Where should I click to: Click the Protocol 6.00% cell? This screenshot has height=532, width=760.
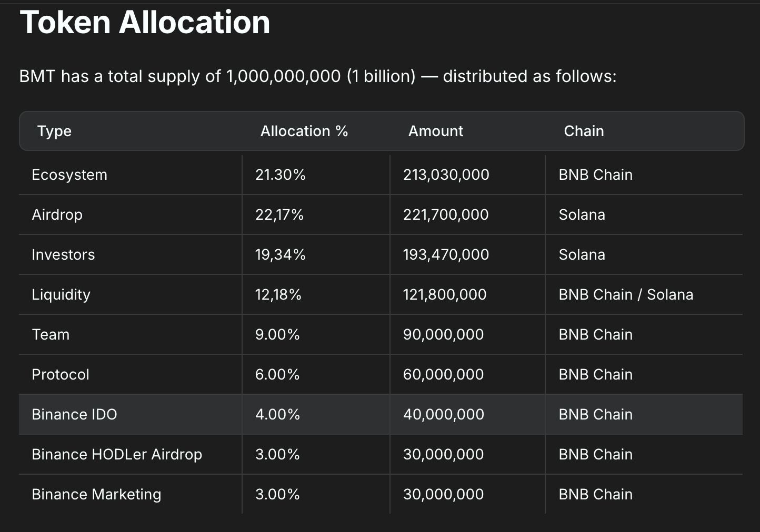click(277, 374)
